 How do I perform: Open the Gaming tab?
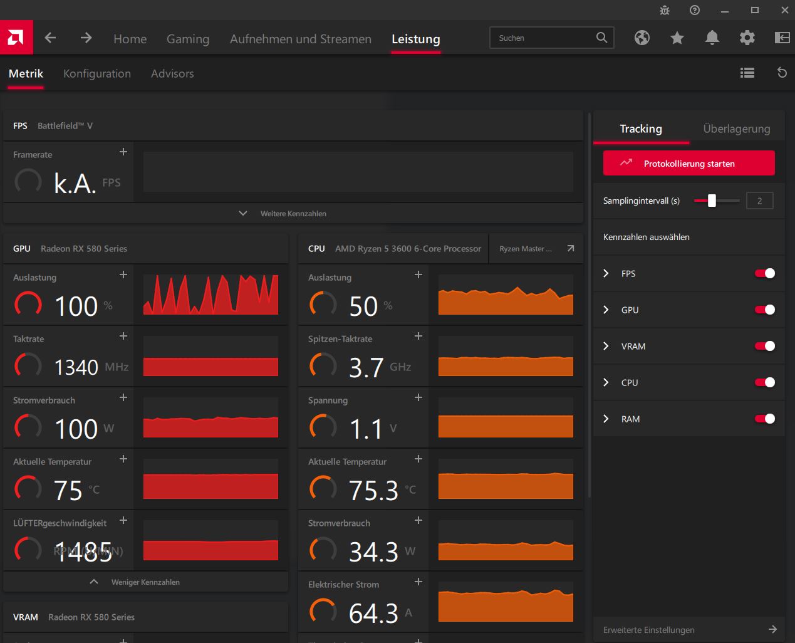tap(188, 39)
